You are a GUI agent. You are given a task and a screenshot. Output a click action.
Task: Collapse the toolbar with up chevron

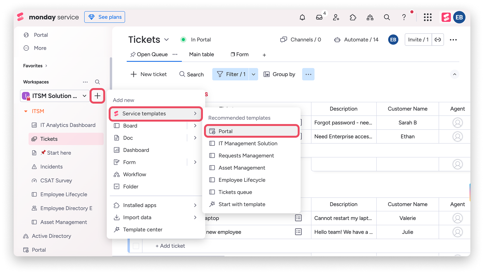pyautogui.click(x=455, y=74)
